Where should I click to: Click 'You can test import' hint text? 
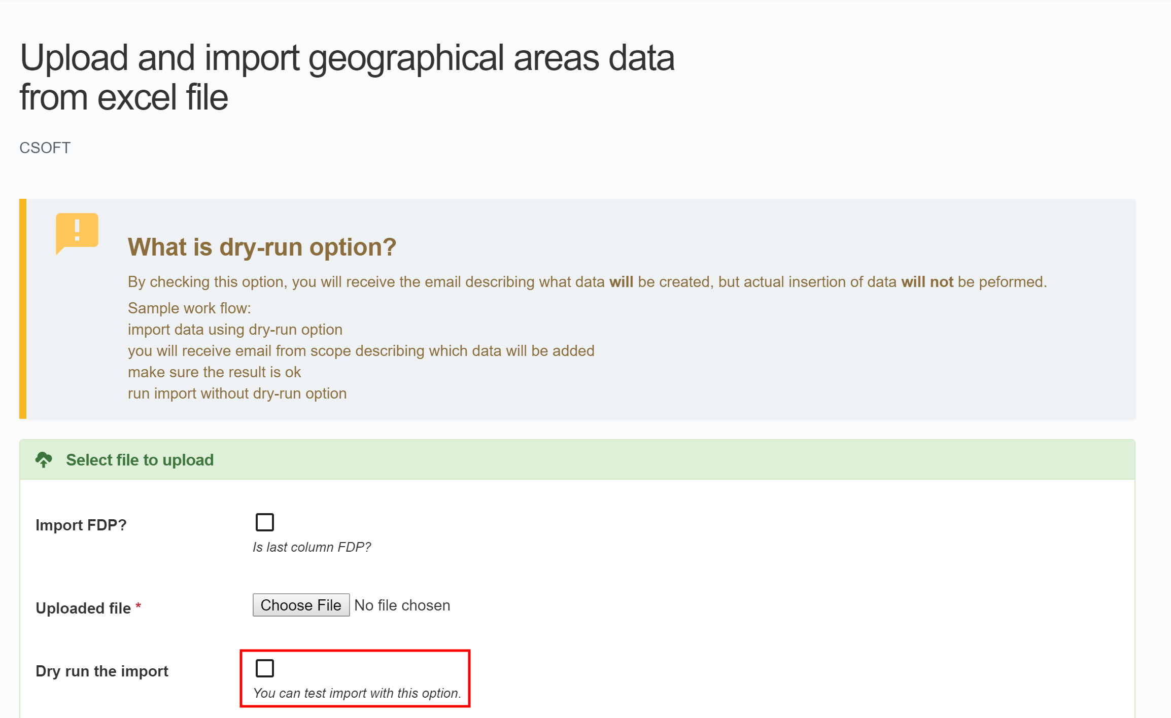pyautogui.click(x=357, y=693)
